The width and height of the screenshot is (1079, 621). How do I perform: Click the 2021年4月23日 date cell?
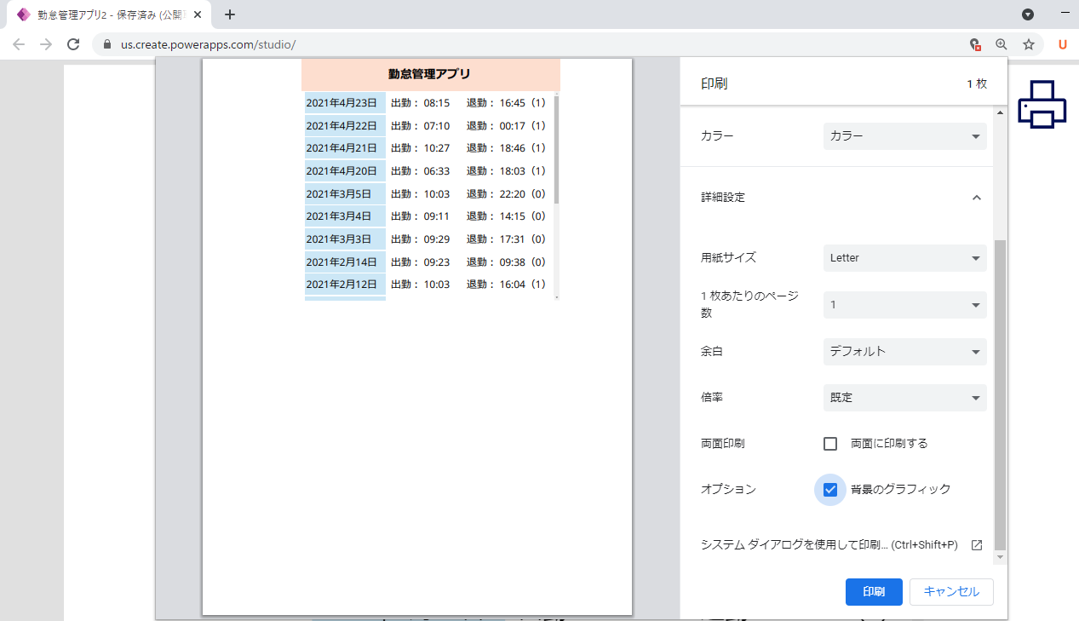pyautogui.click(x=345, y=102)
